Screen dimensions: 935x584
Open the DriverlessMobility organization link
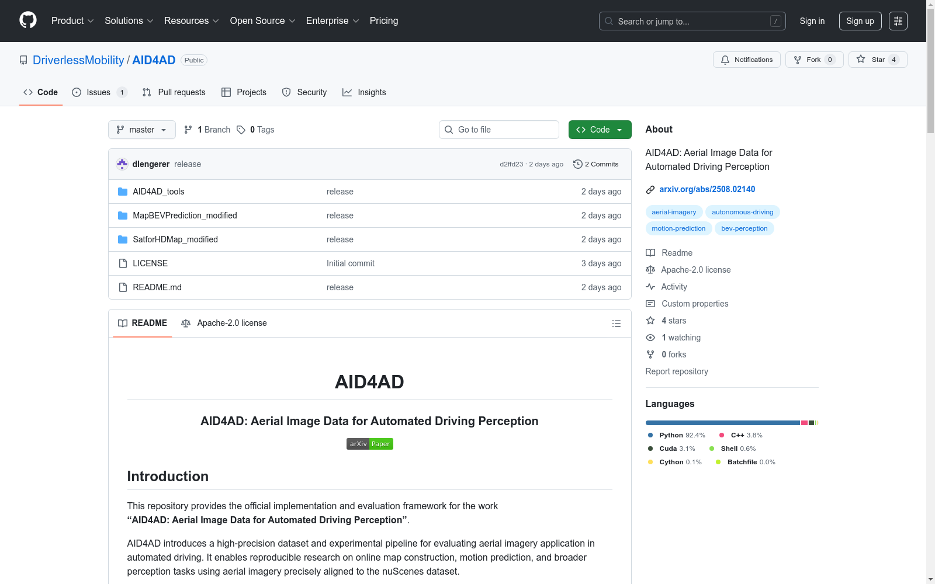coord(78,60)
